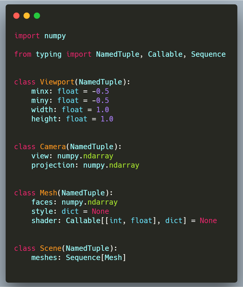
Task: Click 'Callable' on the shader line
Action: (83, 221)
